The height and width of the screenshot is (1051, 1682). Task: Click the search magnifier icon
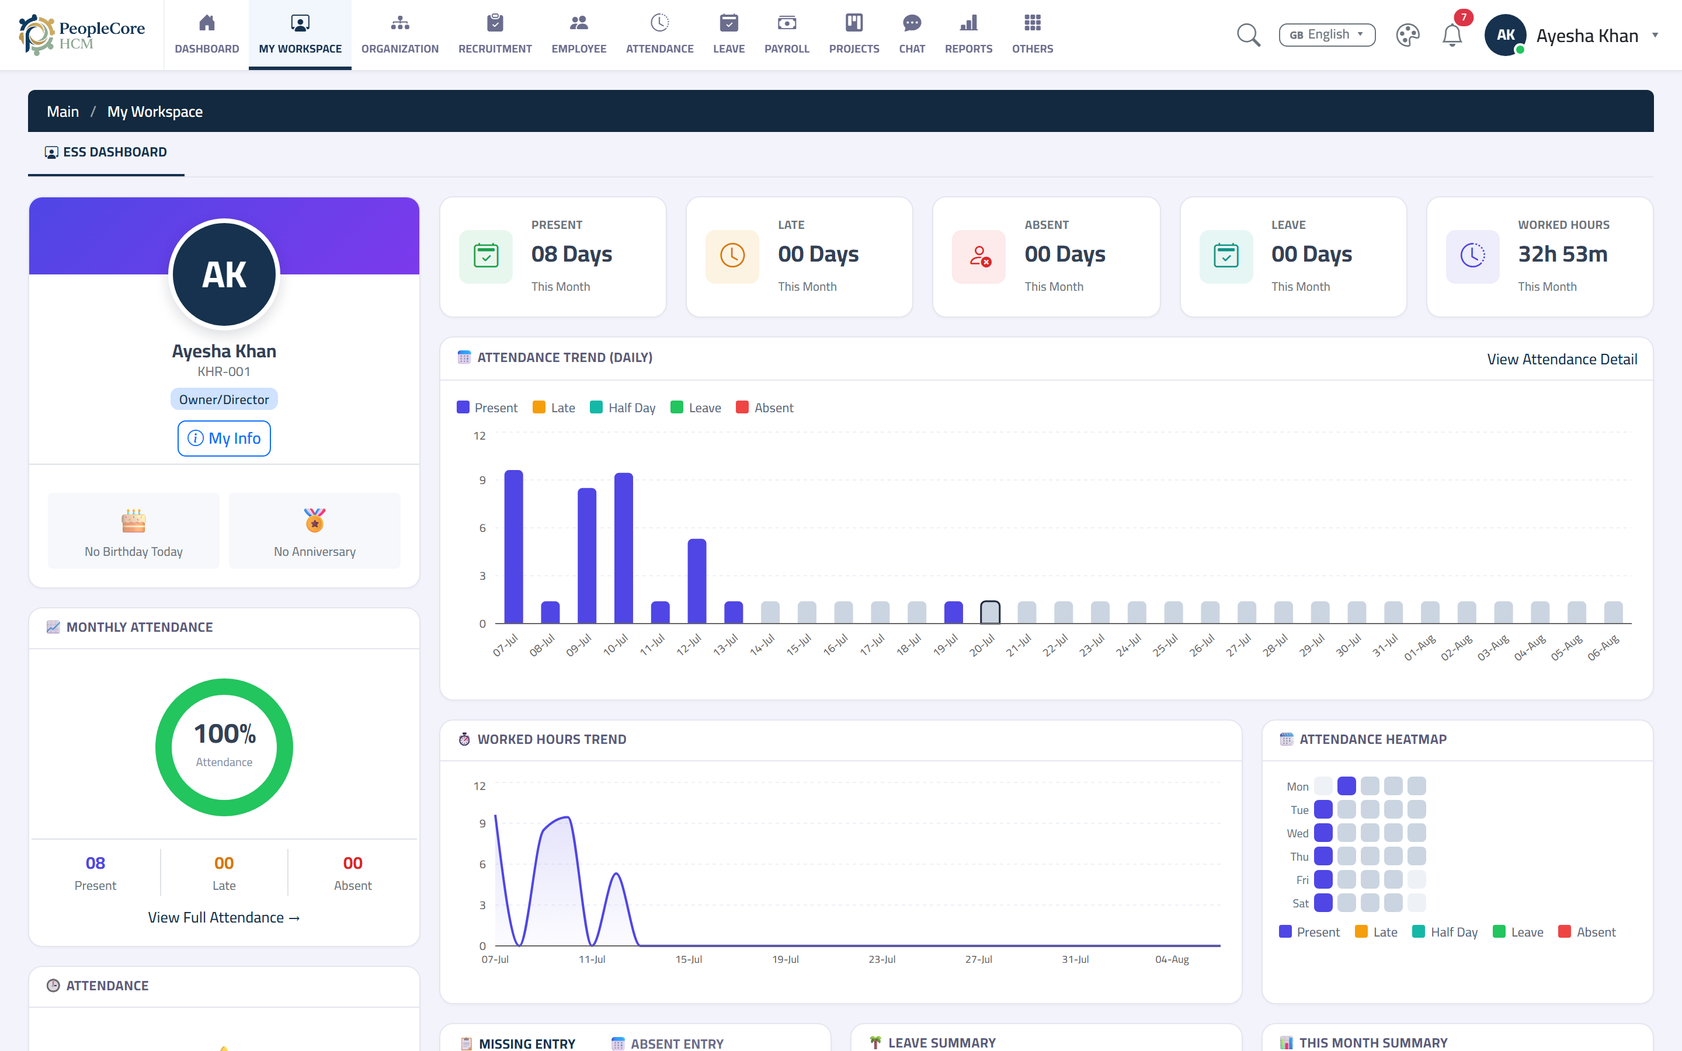(1248, 35)
